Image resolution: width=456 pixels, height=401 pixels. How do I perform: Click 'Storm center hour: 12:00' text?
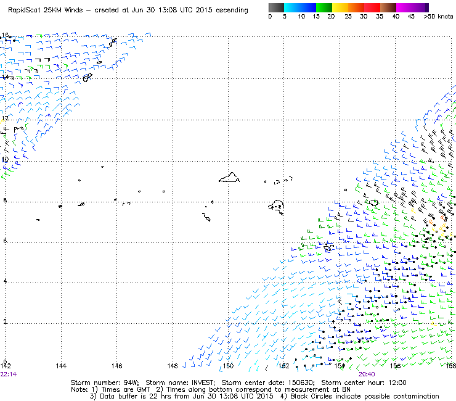click(364, 382)
